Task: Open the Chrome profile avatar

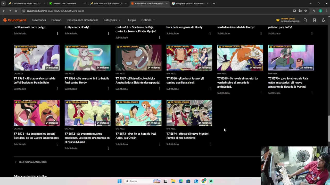Action: click(x=320, y=11)
